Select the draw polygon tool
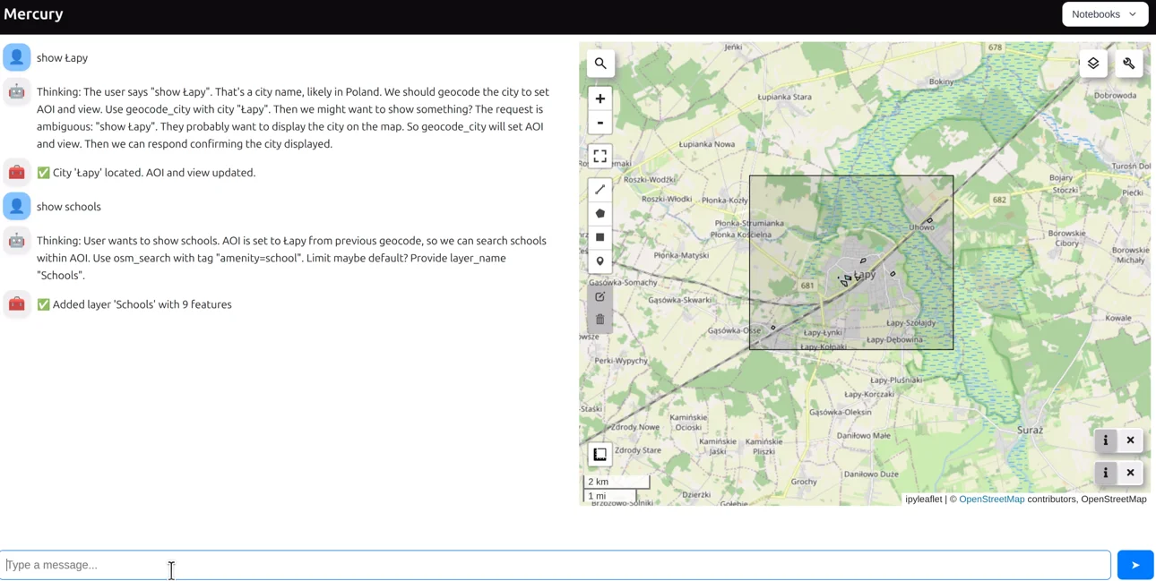This screenshot has width=1156, height=581. (600, 214)
